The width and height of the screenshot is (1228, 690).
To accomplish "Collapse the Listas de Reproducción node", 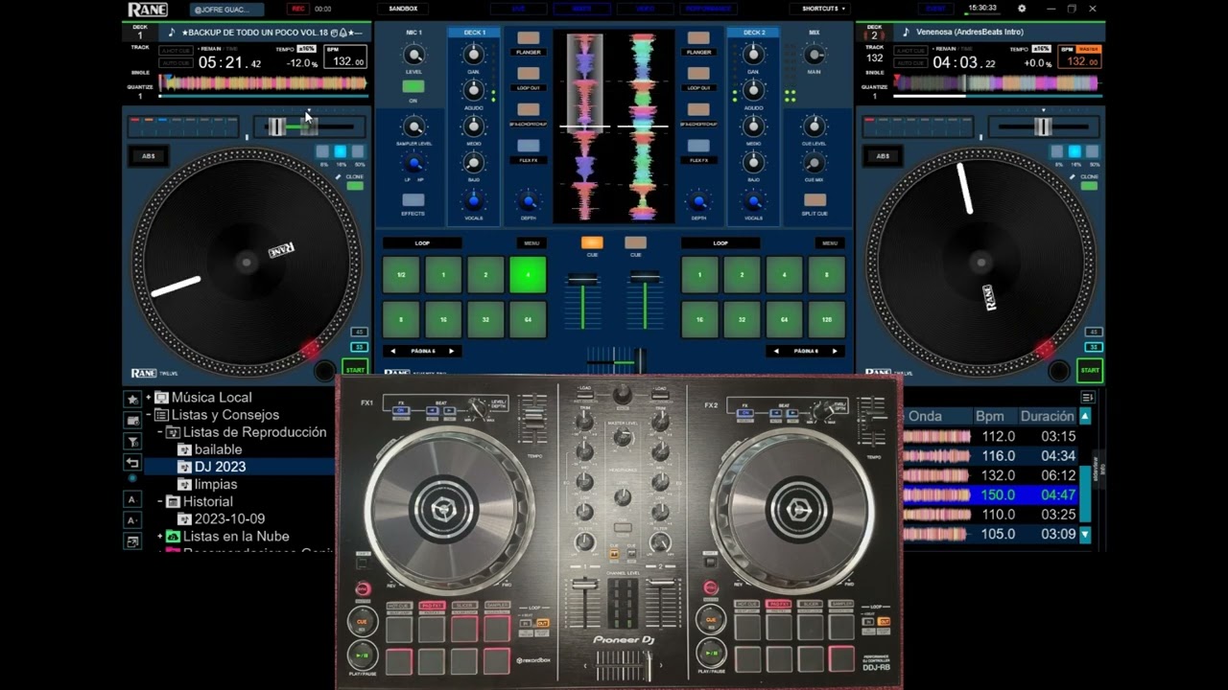I will pos(160,432).
